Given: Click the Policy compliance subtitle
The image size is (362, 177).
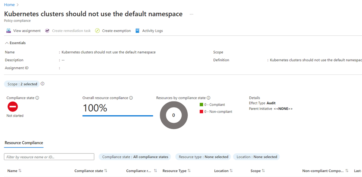Looking at the screenshot, I should tap(17, 20).
